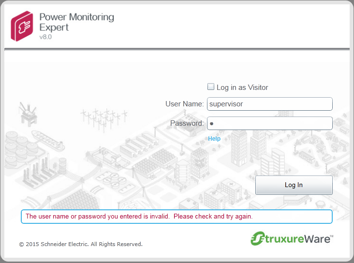
Task: Click the Power Monitoring Expert title text
Action: click(76, 22)
